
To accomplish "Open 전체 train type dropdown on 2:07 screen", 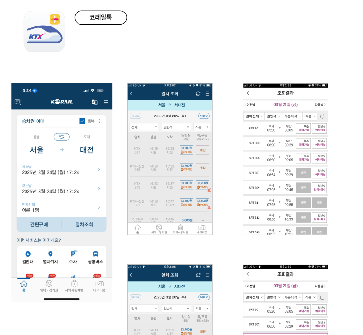I will pos(144,127).
